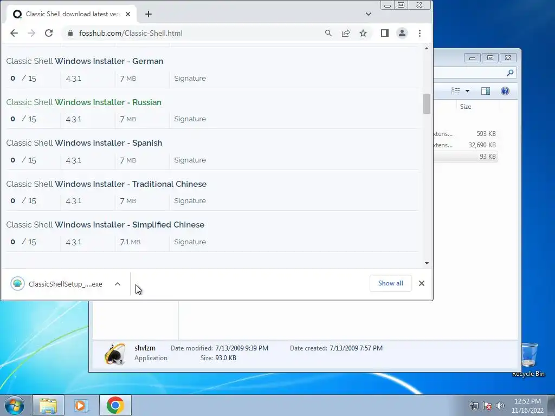
Task: Open the taskbar clock 12:52 PM
Action: [527, 406]
